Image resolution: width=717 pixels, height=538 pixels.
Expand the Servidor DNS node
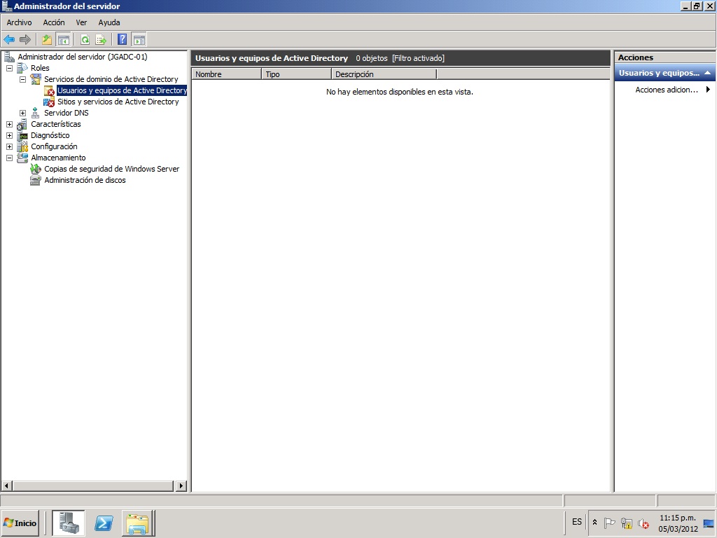coord(22,113)
